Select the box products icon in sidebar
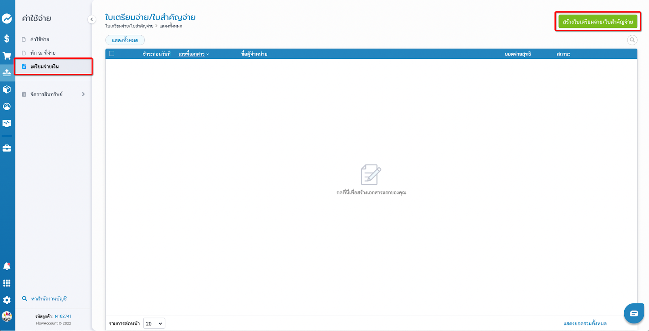 [x=7, y=90]
